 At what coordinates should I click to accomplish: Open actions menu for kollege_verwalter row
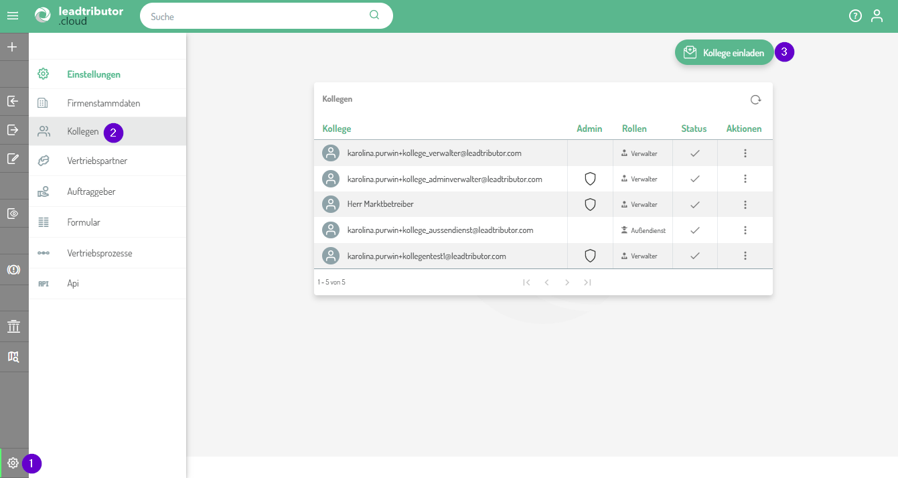745,153
